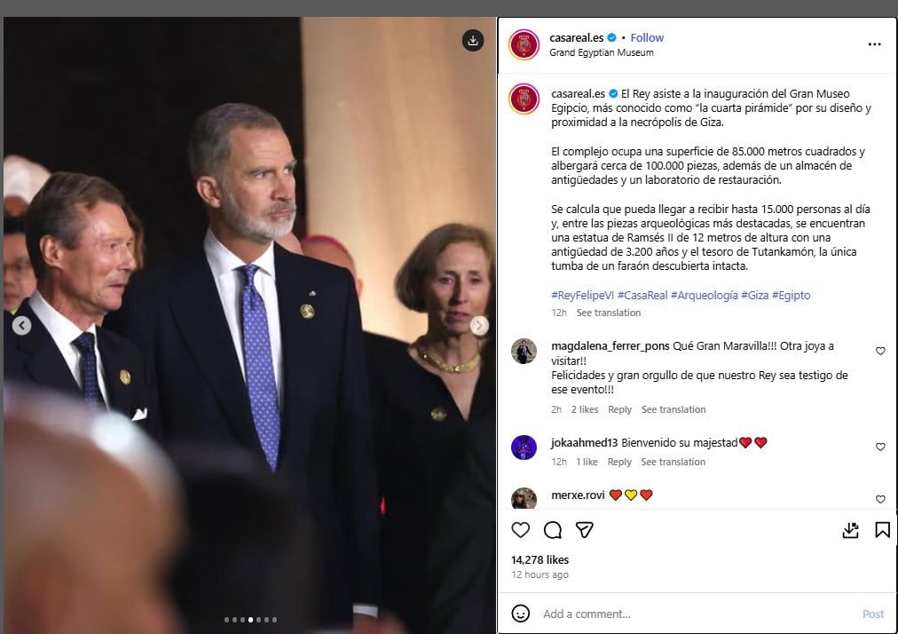898x634 pixels.
Task: Follow the casareal.es account
Action: pos(647,37)
